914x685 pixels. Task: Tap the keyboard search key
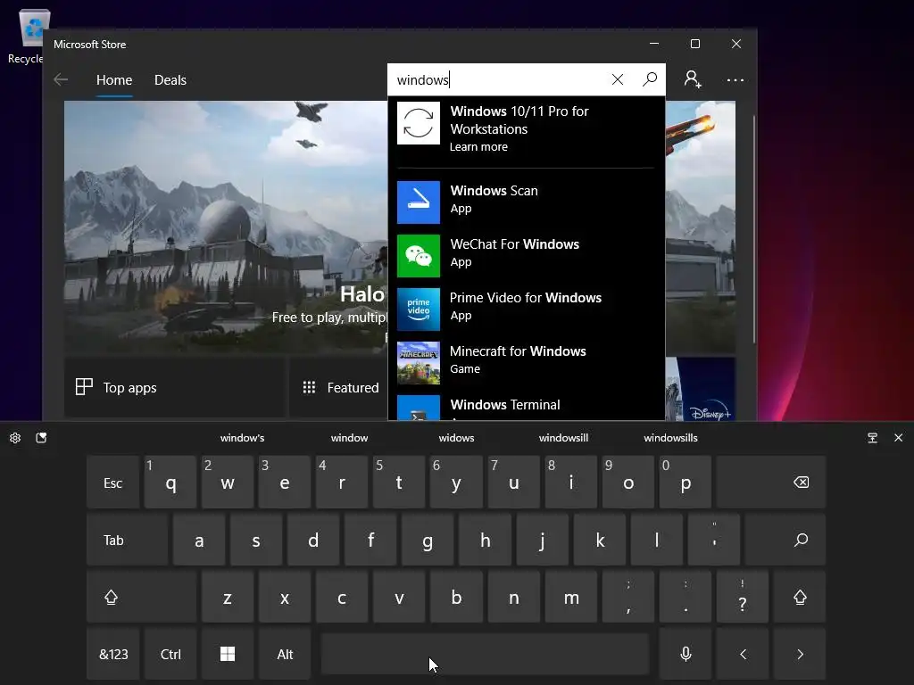(785, 540)
